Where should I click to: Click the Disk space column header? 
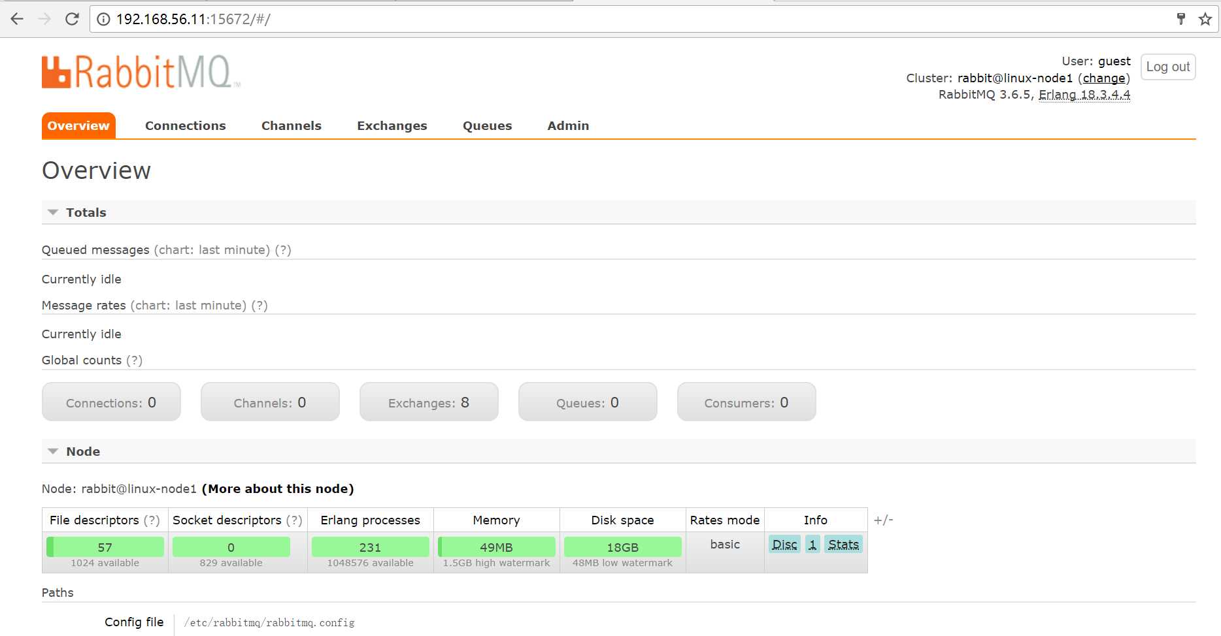(x=623, y=520)
